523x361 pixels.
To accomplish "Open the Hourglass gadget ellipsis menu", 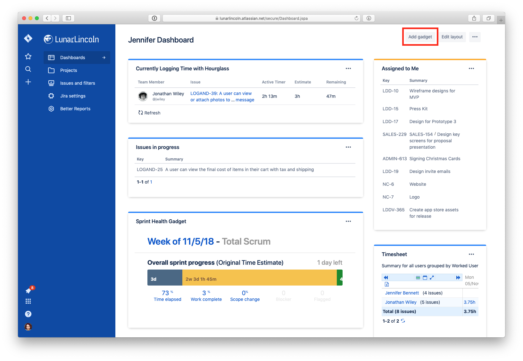I will (x=348, y=68).
